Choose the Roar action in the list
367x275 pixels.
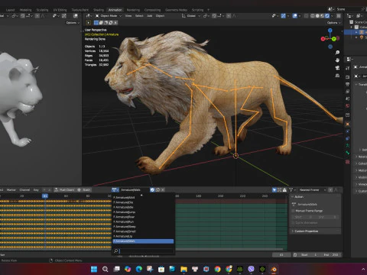[x=143, y=217]
